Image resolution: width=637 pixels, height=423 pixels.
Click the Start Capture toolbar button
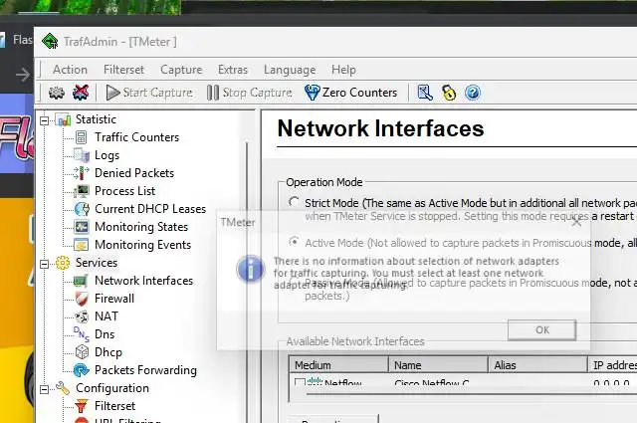149,93
